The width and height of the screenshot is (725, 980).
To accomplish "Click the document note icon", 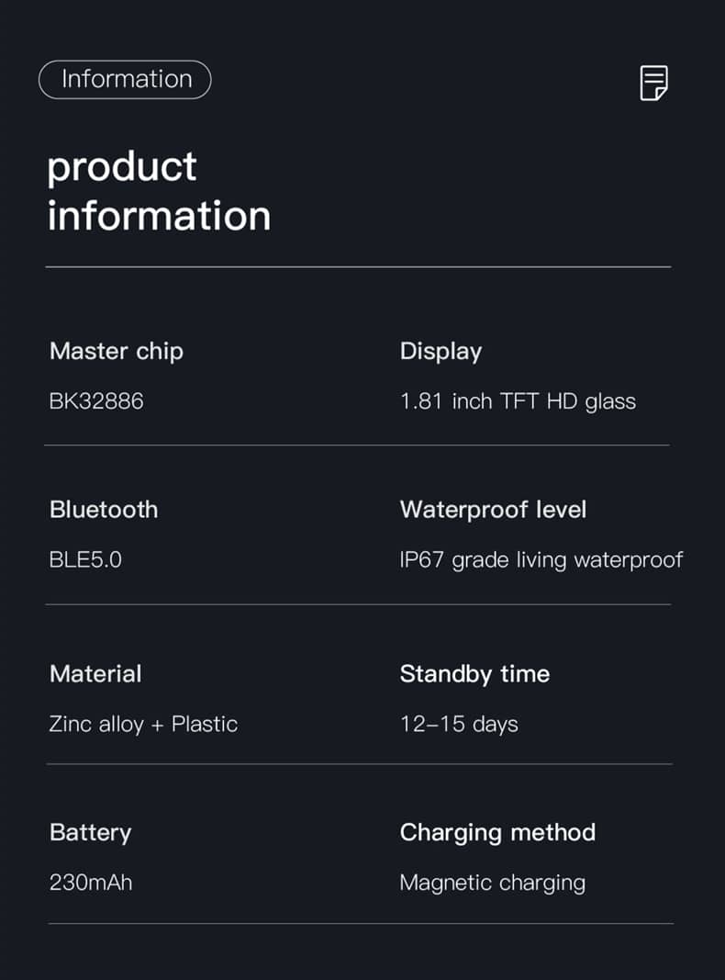I will click(653, 83).
